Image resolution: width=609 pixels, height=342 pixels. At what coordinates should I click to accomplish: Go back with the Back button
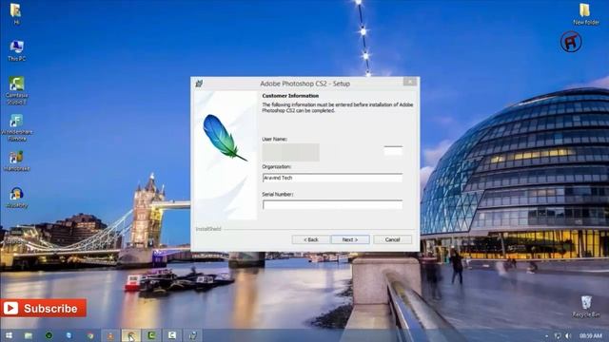tap(311, 239)
